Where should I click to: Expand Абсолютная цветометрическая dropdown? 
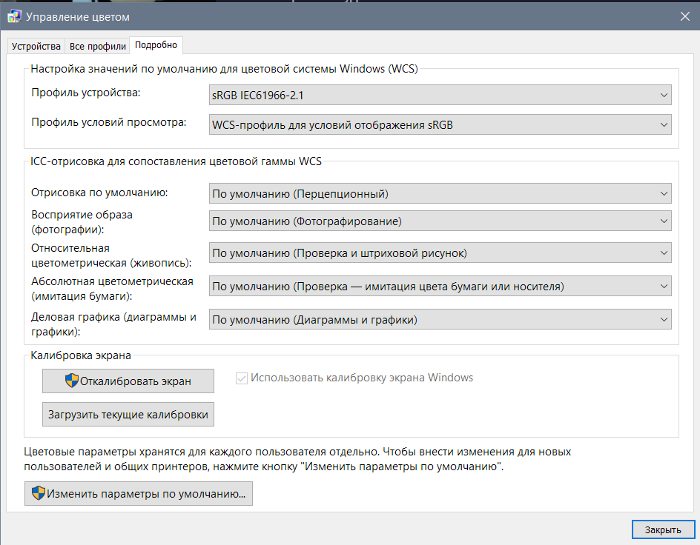[x=440, y=287]
